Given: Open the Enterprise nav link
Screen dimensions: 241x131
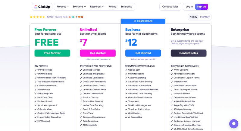Looking at the screenshot, I should [x=126, y=7].
